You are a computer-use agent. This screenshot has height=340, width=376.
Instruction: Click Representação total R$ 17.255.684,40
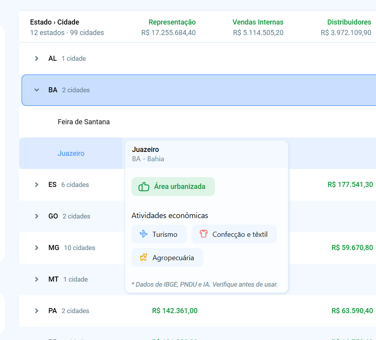tap(168, 33)
